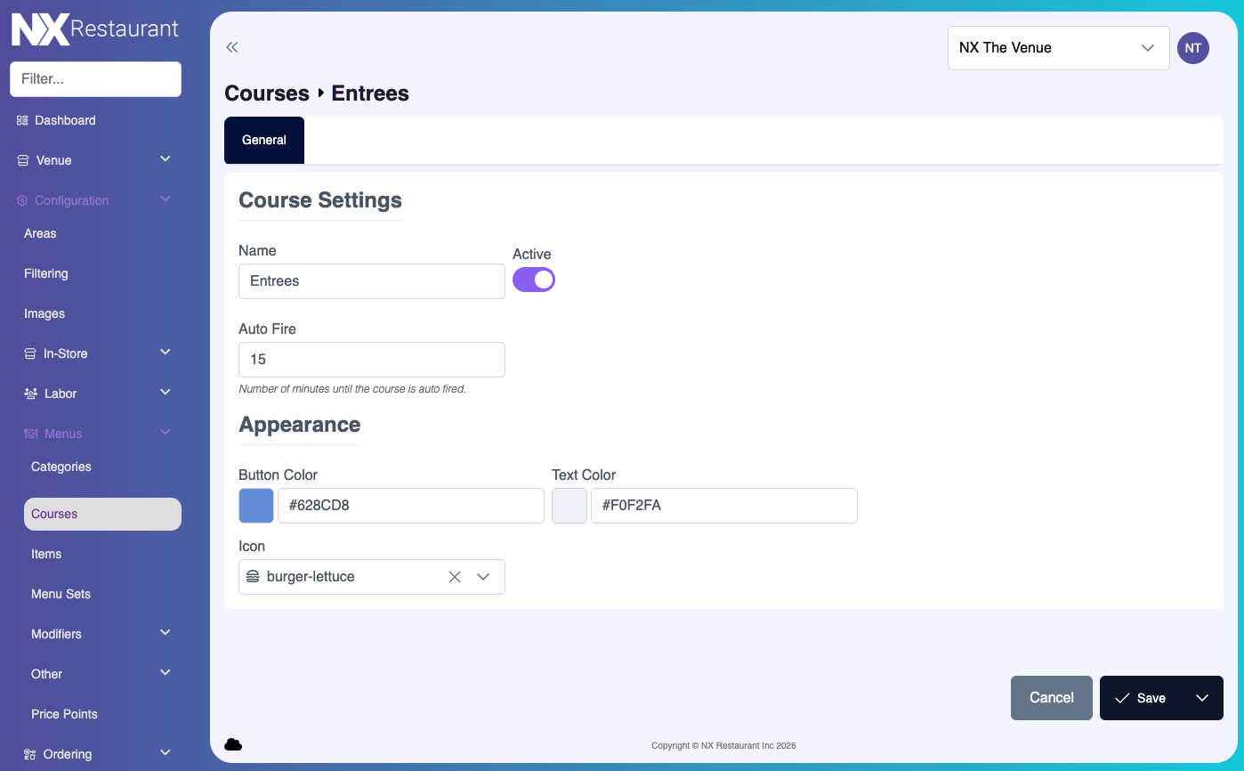Viewport: 1244px width, 771px height.
Task: Open the NX The Venue dropdown
Action: pyautogui.click(x=1058, y=48)
